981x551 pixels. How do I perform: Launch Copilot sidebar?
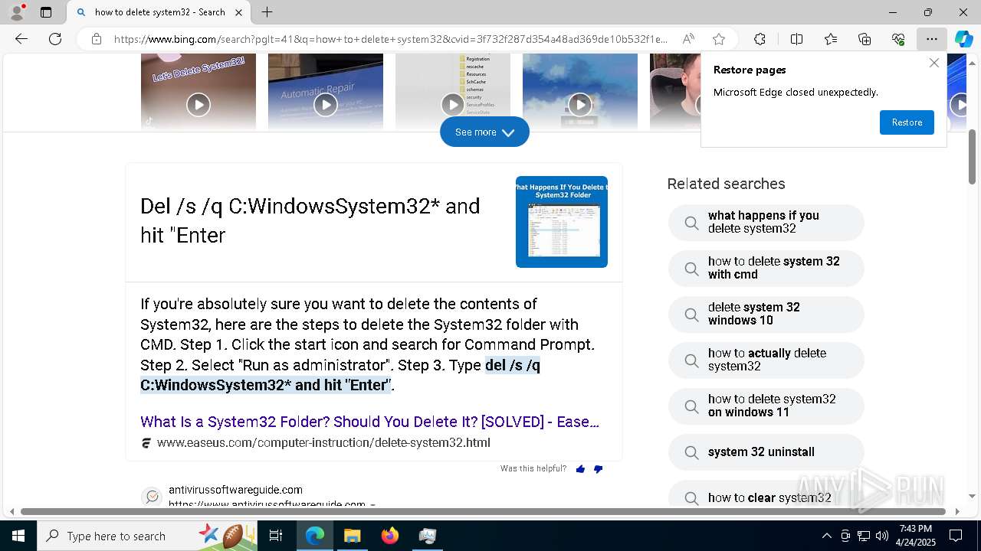tap(963, 39)
